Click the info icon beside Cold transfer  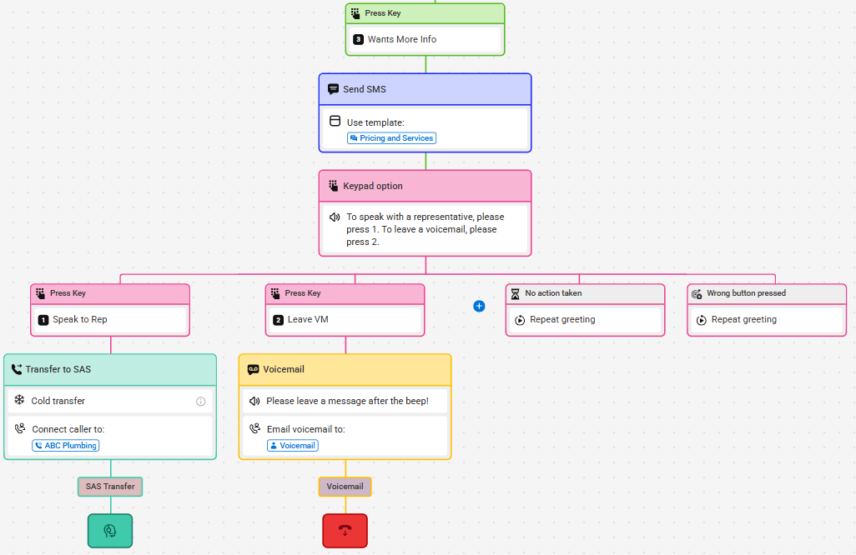point(201,402)
